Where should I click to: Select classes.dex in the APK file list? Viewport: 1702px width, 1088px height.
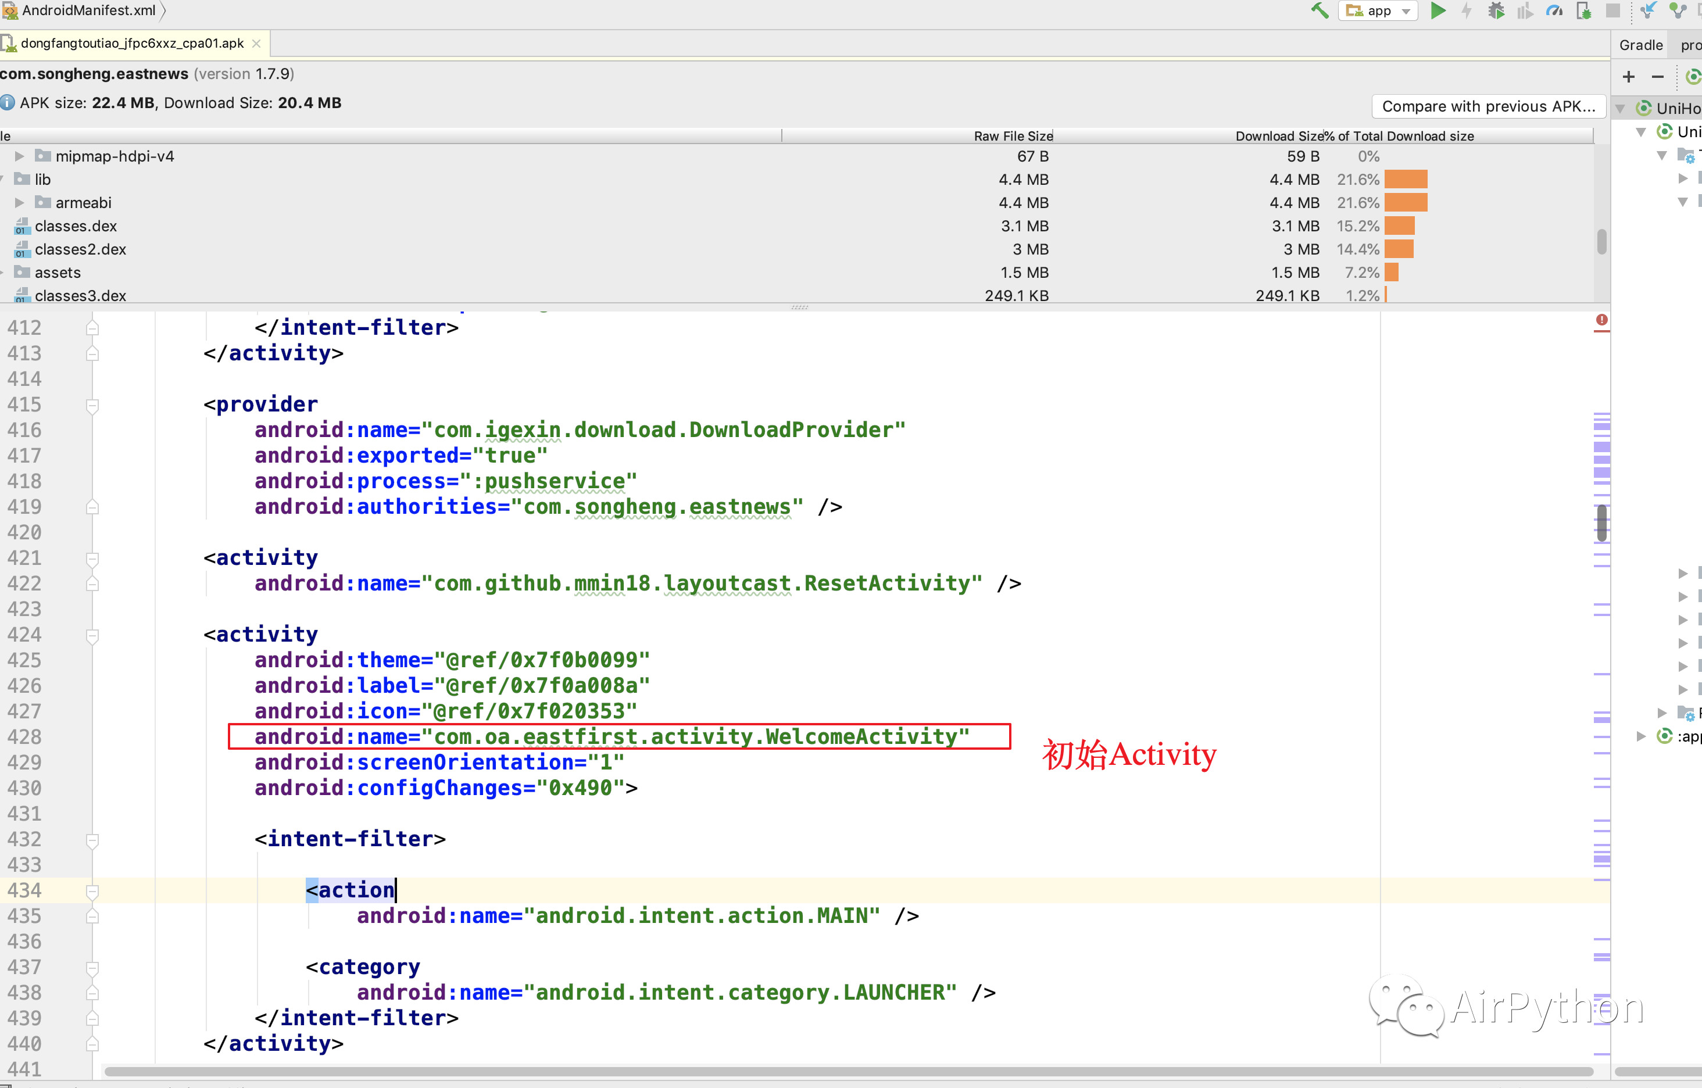click(x=76, y=226)
